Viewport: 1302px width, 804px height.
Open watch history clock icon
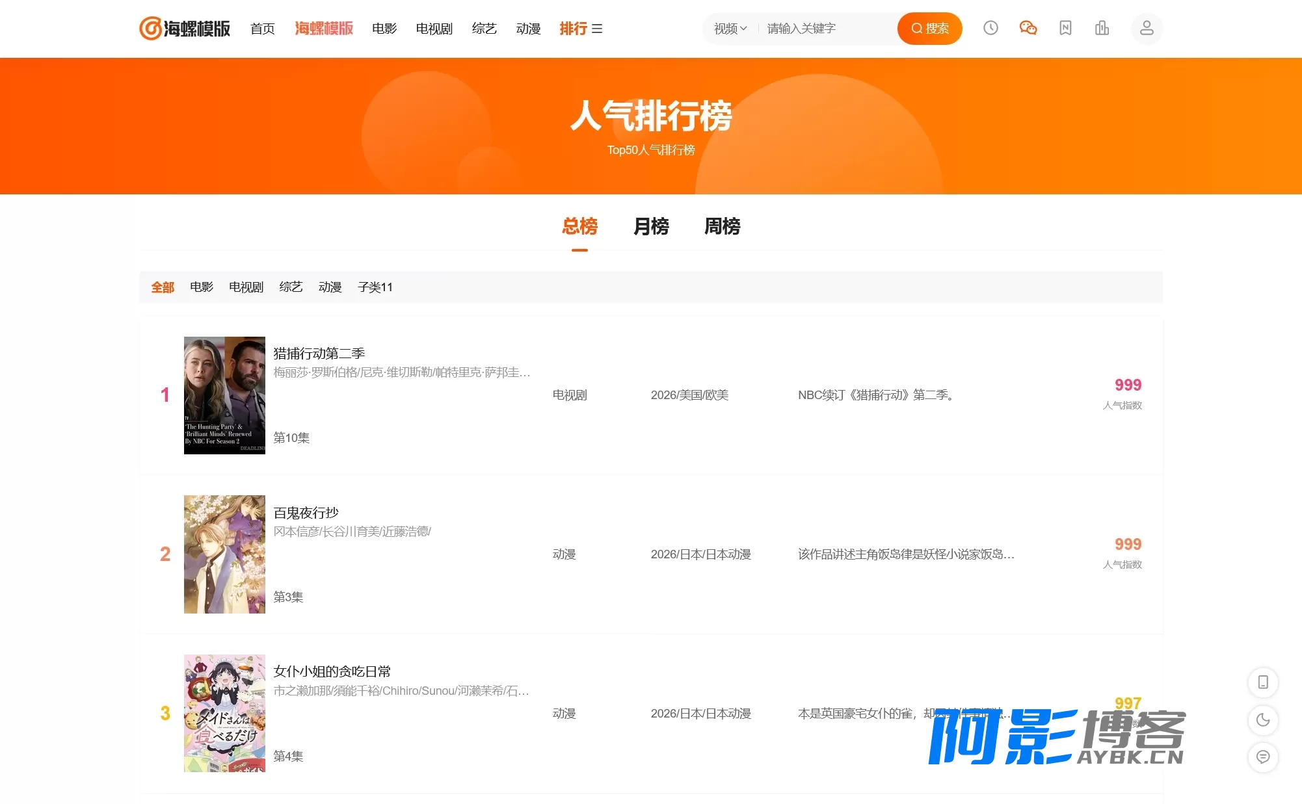990,28
